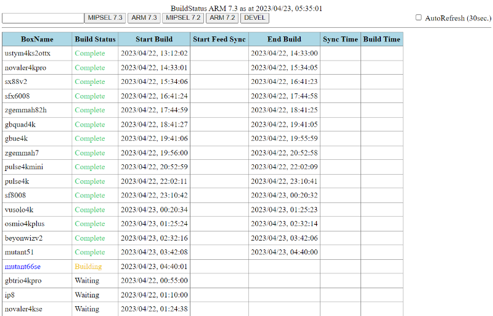Click end time 2023/04/23, 03:42:06
The width and height of the screenshot is (493, 316).
coord(284,238)
